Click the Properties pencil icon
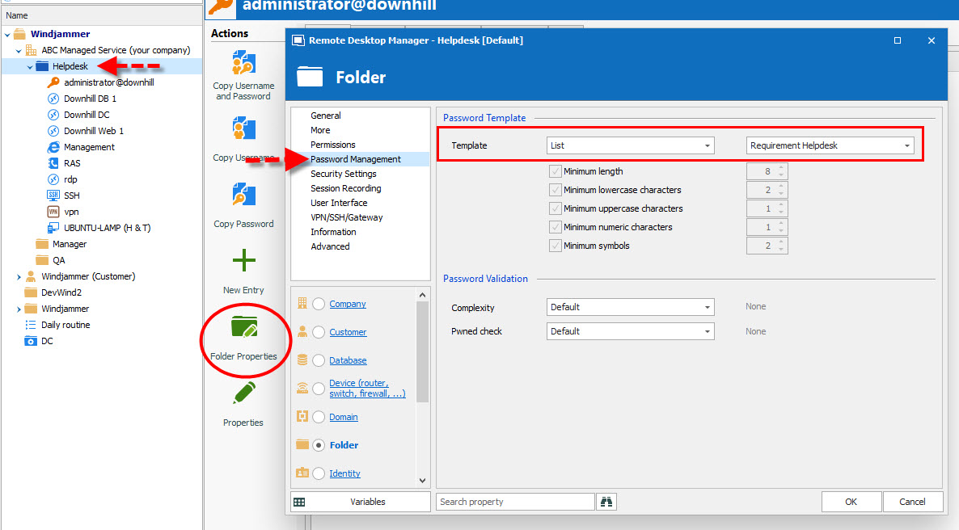 [244, 393]
